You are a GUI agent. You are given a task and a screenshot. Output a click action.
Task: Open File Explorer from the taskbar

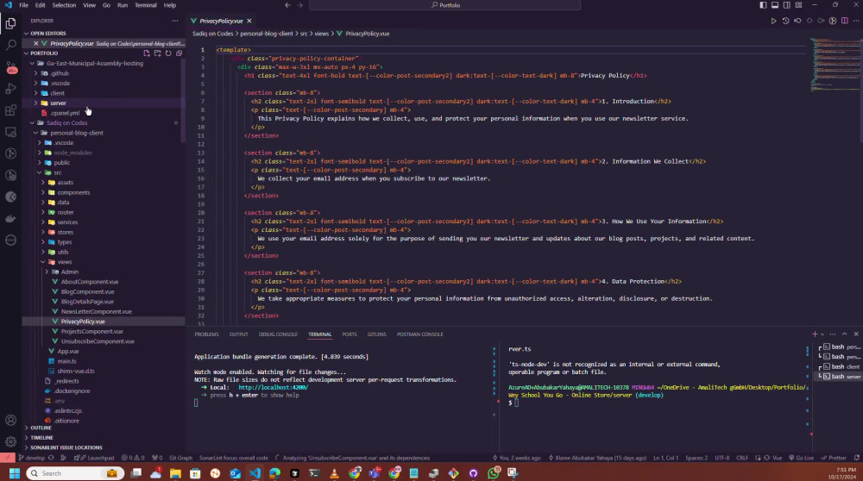tap(175, 473)
